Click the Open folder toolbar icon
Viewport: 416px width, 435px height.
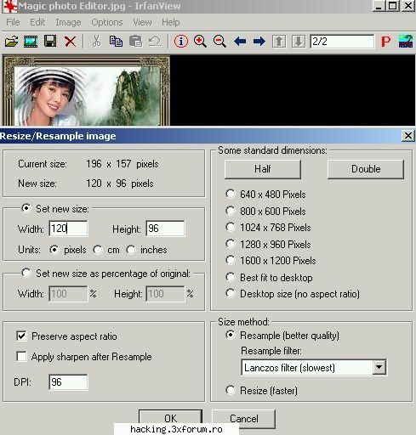coord(12,42)
